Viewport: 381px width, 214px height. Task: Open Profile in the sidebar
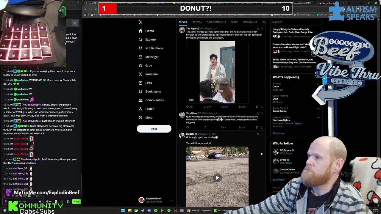pyautogui.click(x=146, y=109)
